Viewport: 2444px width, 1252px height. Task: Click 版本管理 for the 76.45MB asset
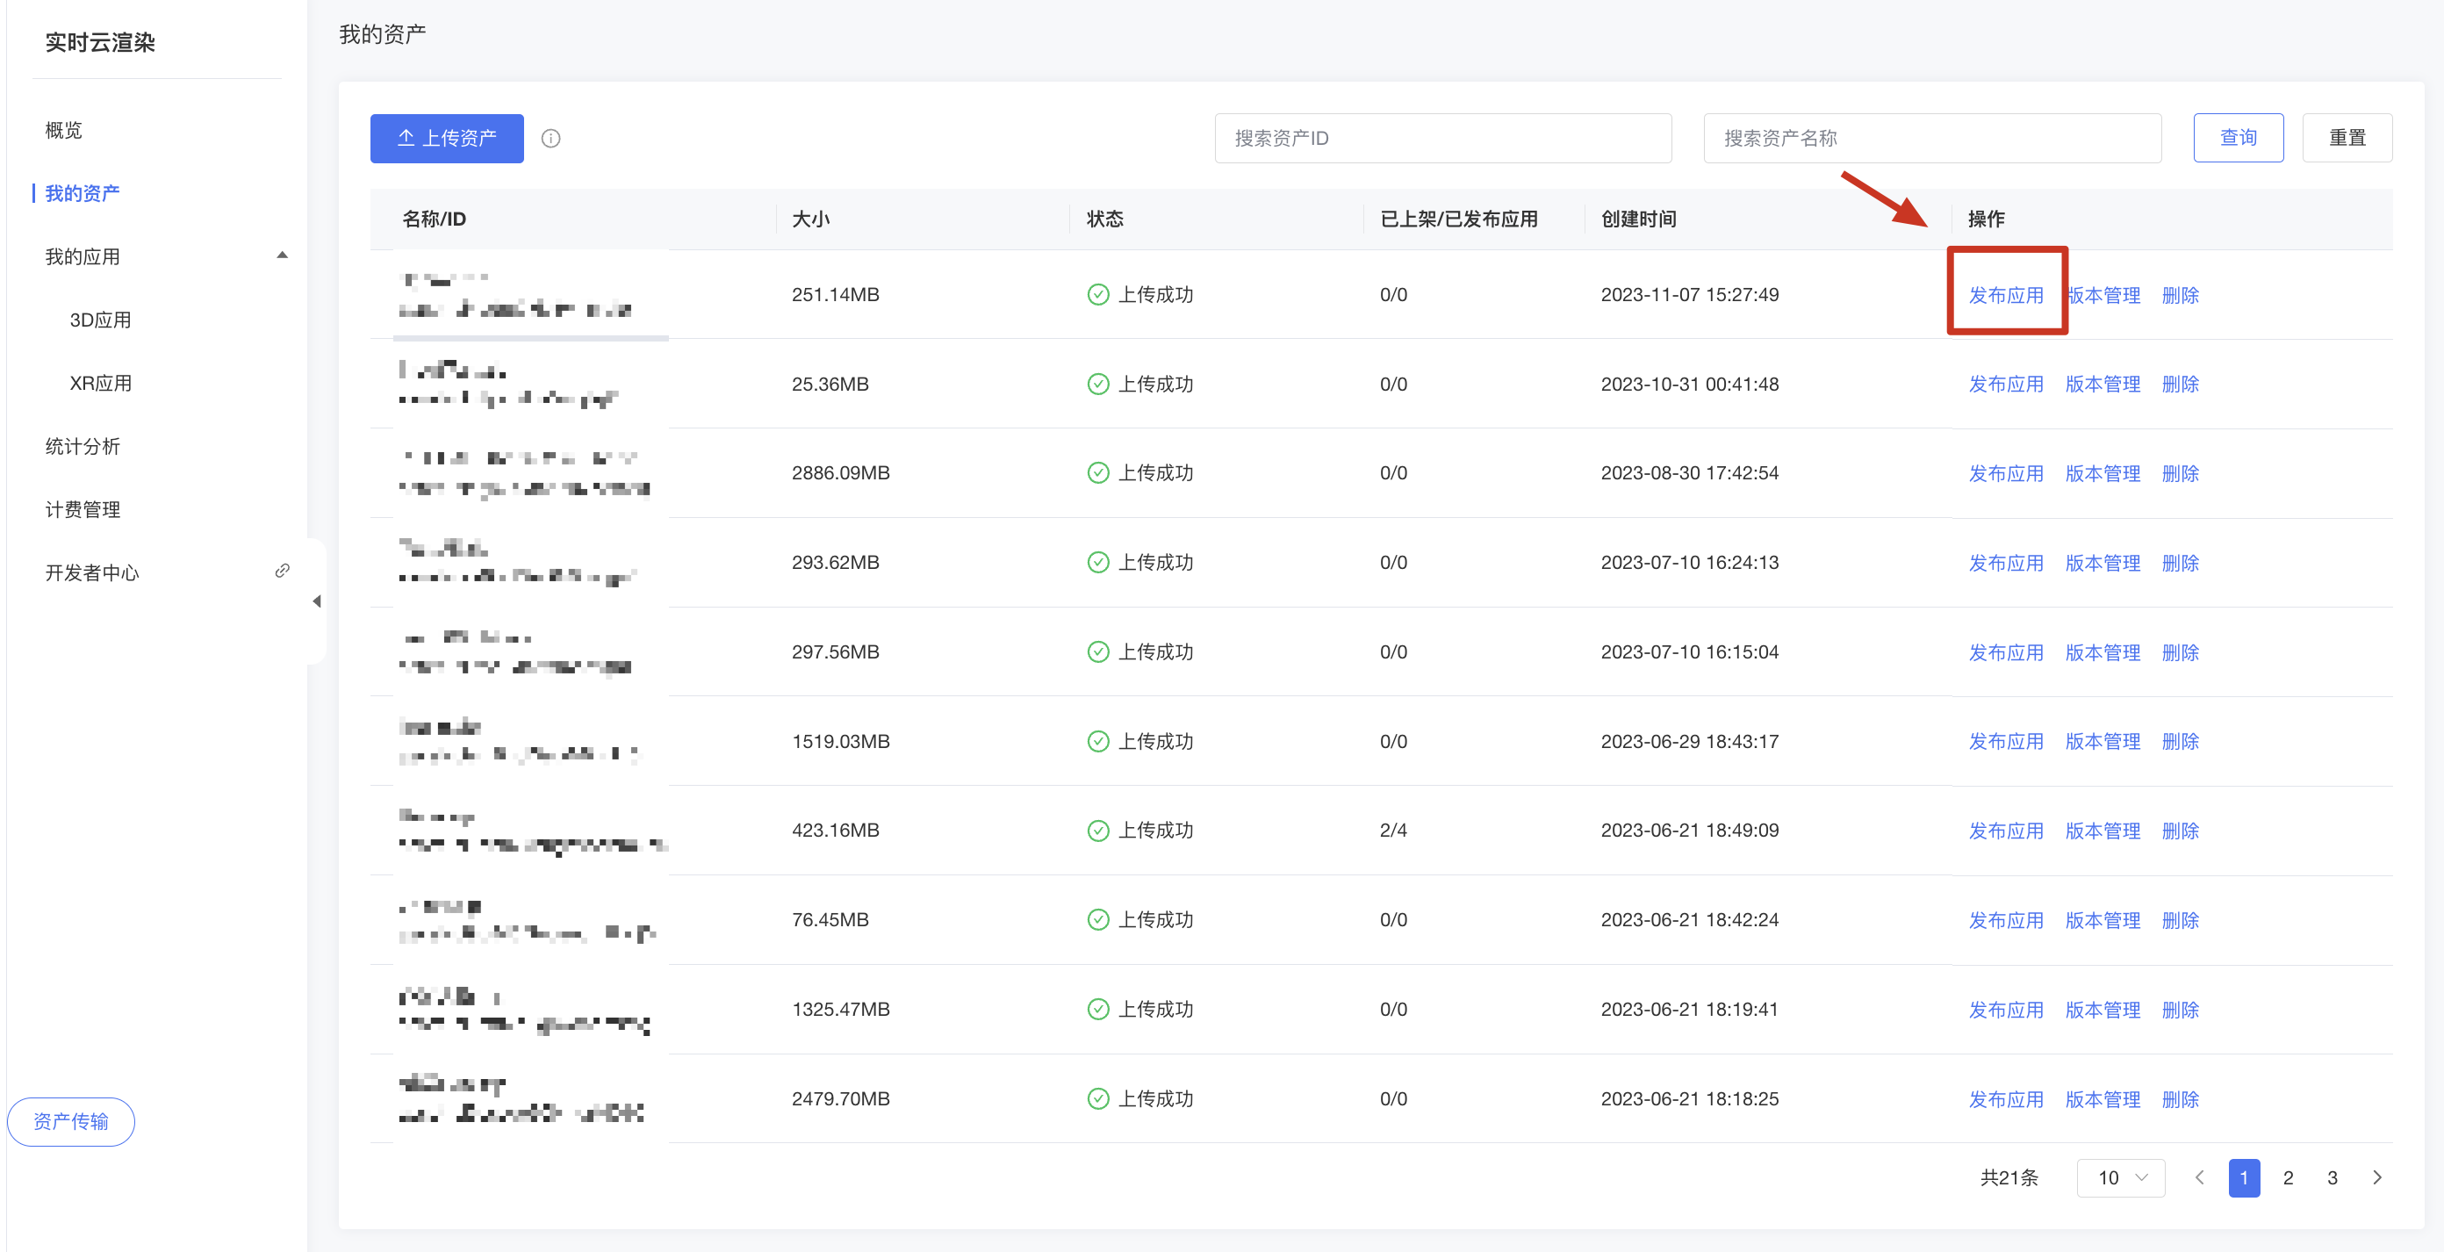(x=2103, y=921)
